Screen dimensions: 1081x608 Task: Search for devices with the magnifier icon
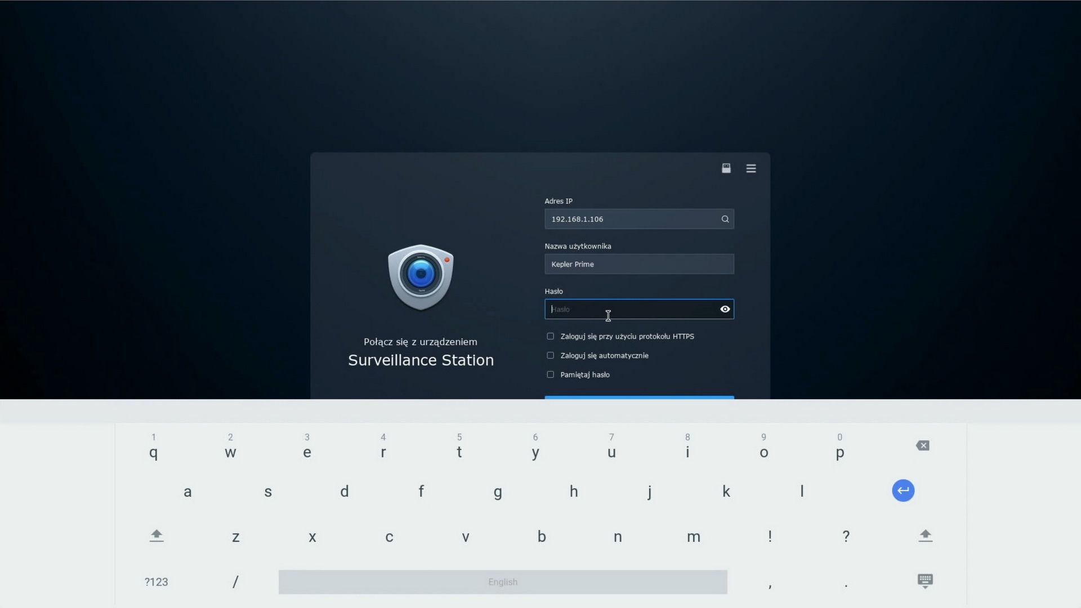(725, 219)
